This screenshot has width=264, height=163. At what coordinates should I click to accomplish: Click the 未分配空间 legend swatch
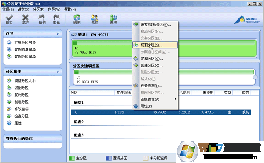point(146,158)
